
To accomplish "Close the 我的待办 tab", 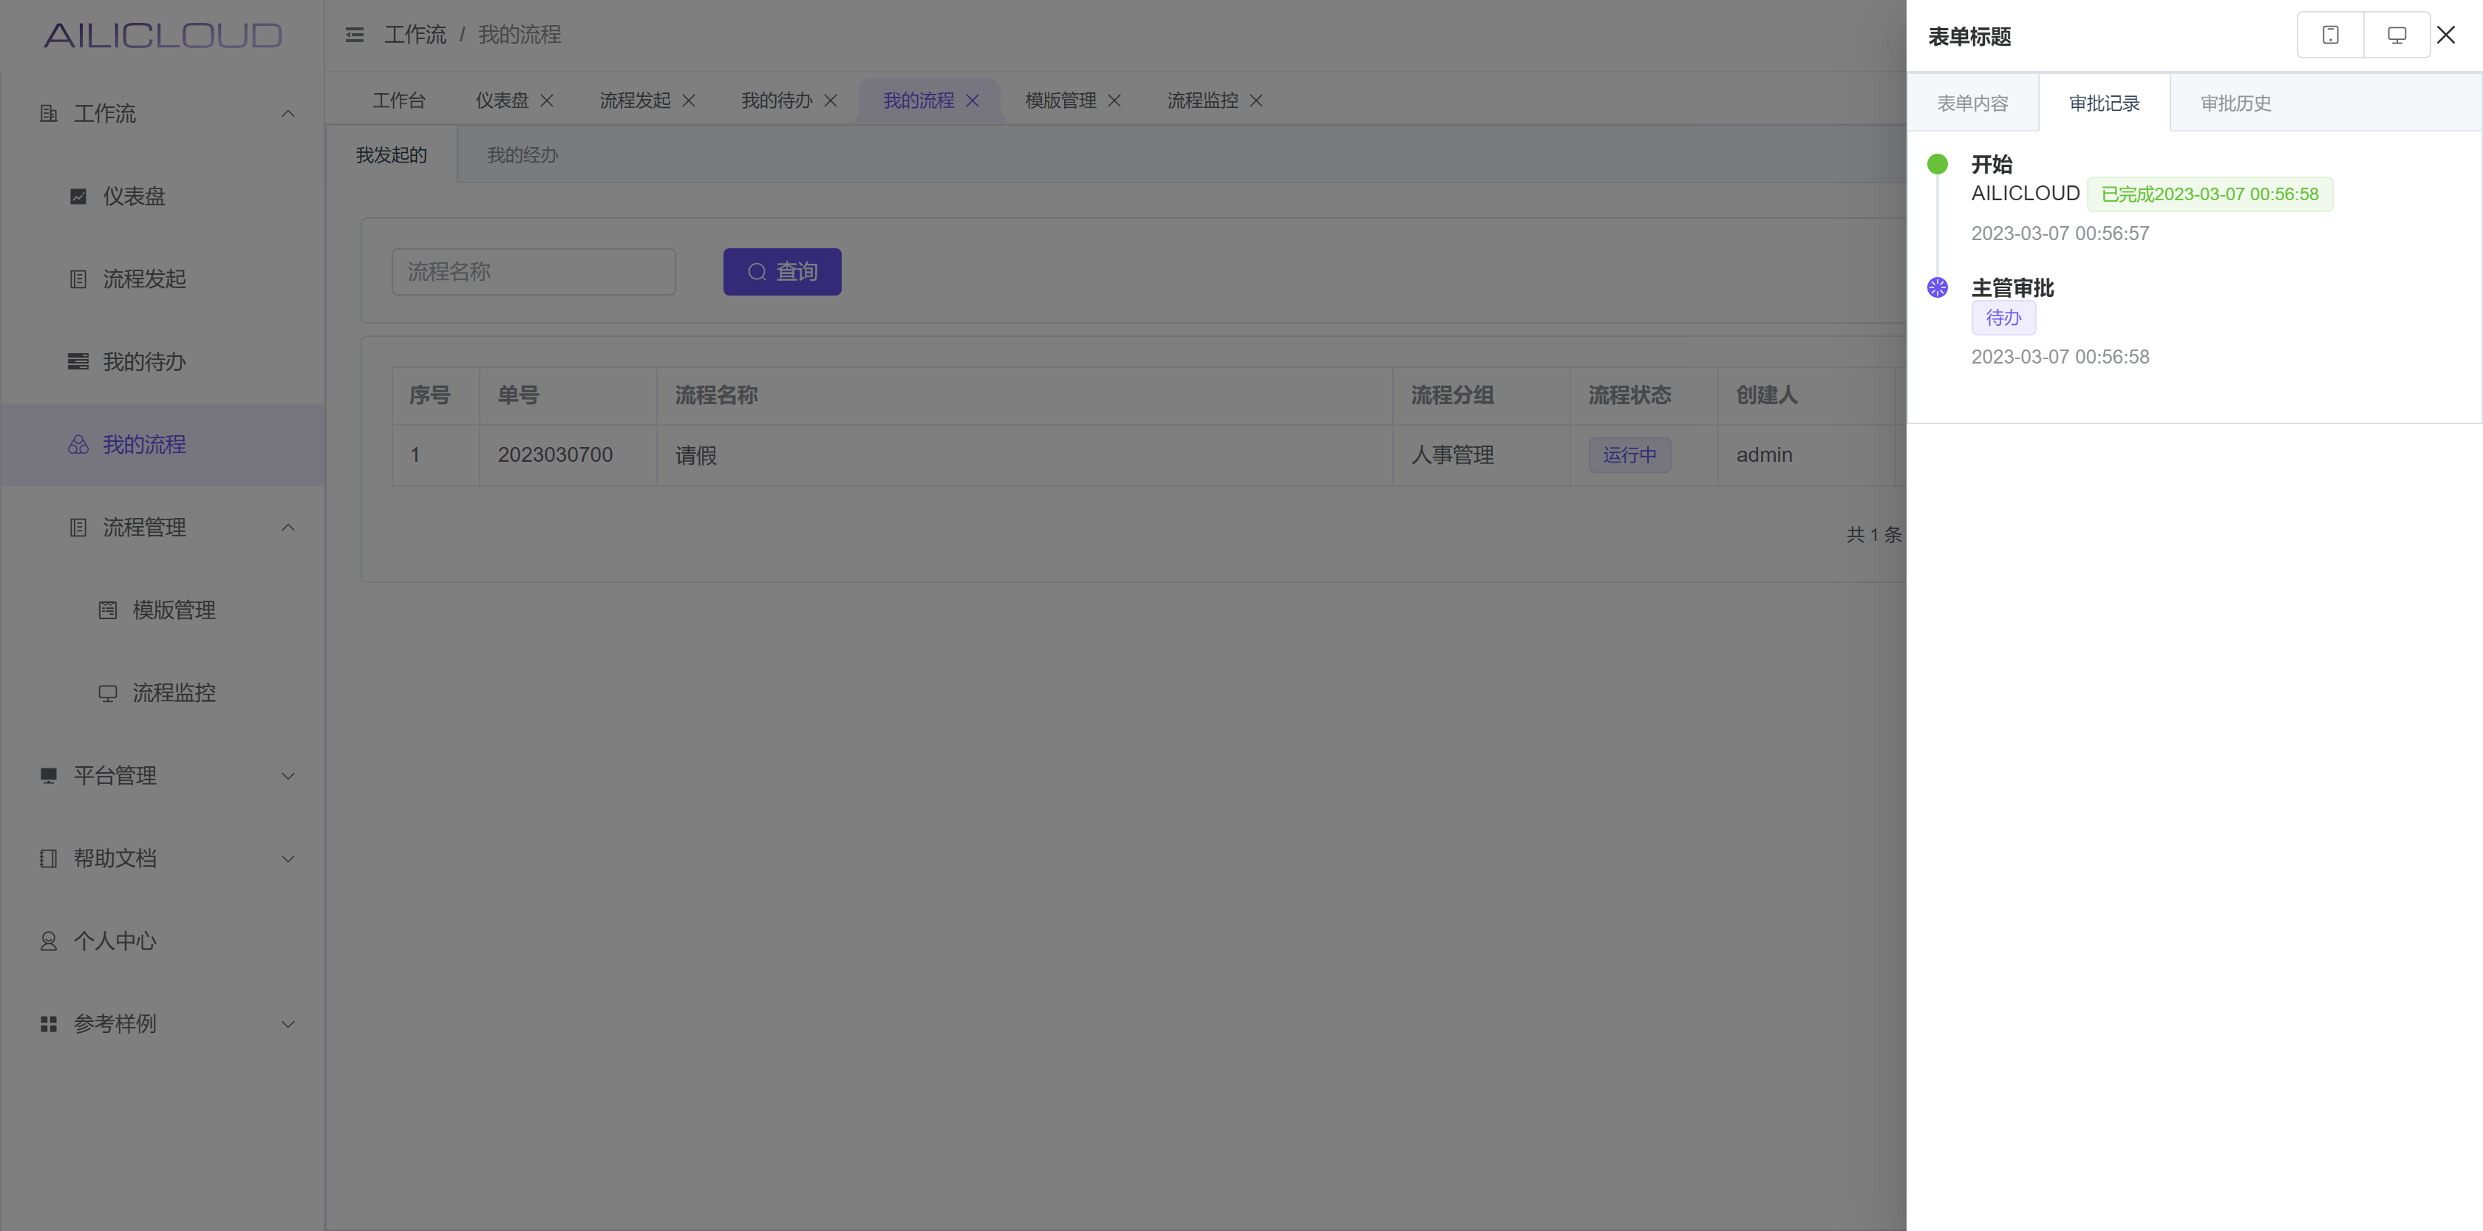I will pos(830,100).
